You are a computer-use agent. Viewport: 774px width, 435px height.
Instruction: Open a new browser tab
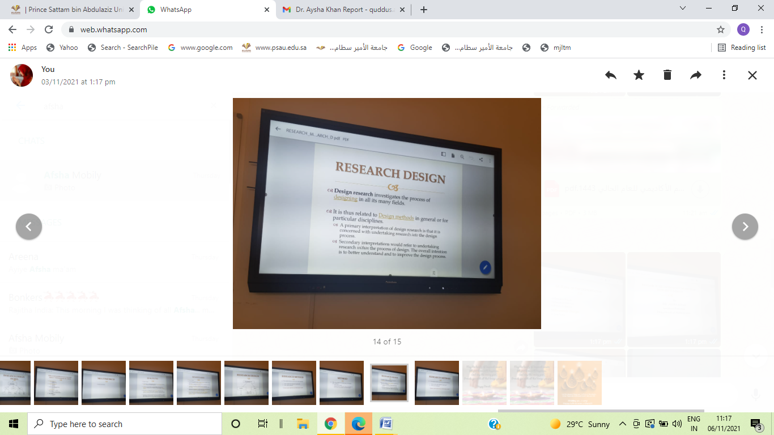coord(424,10)
